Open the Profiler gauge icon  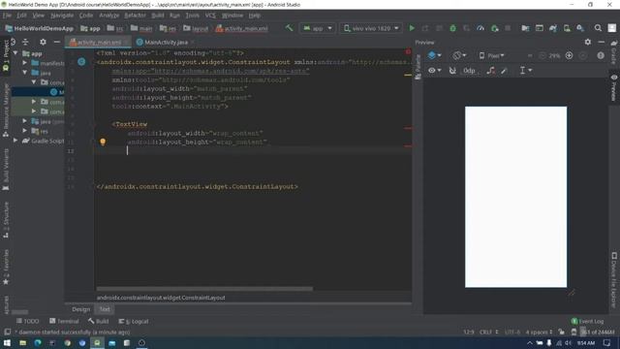tap(480, 28)
